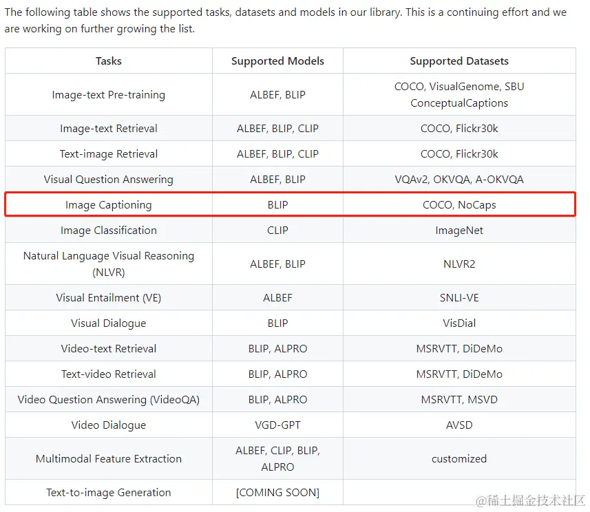
Task: Click "BLIP, ALPRO" in Video-text Retrieval row
Action: point(277,348)
